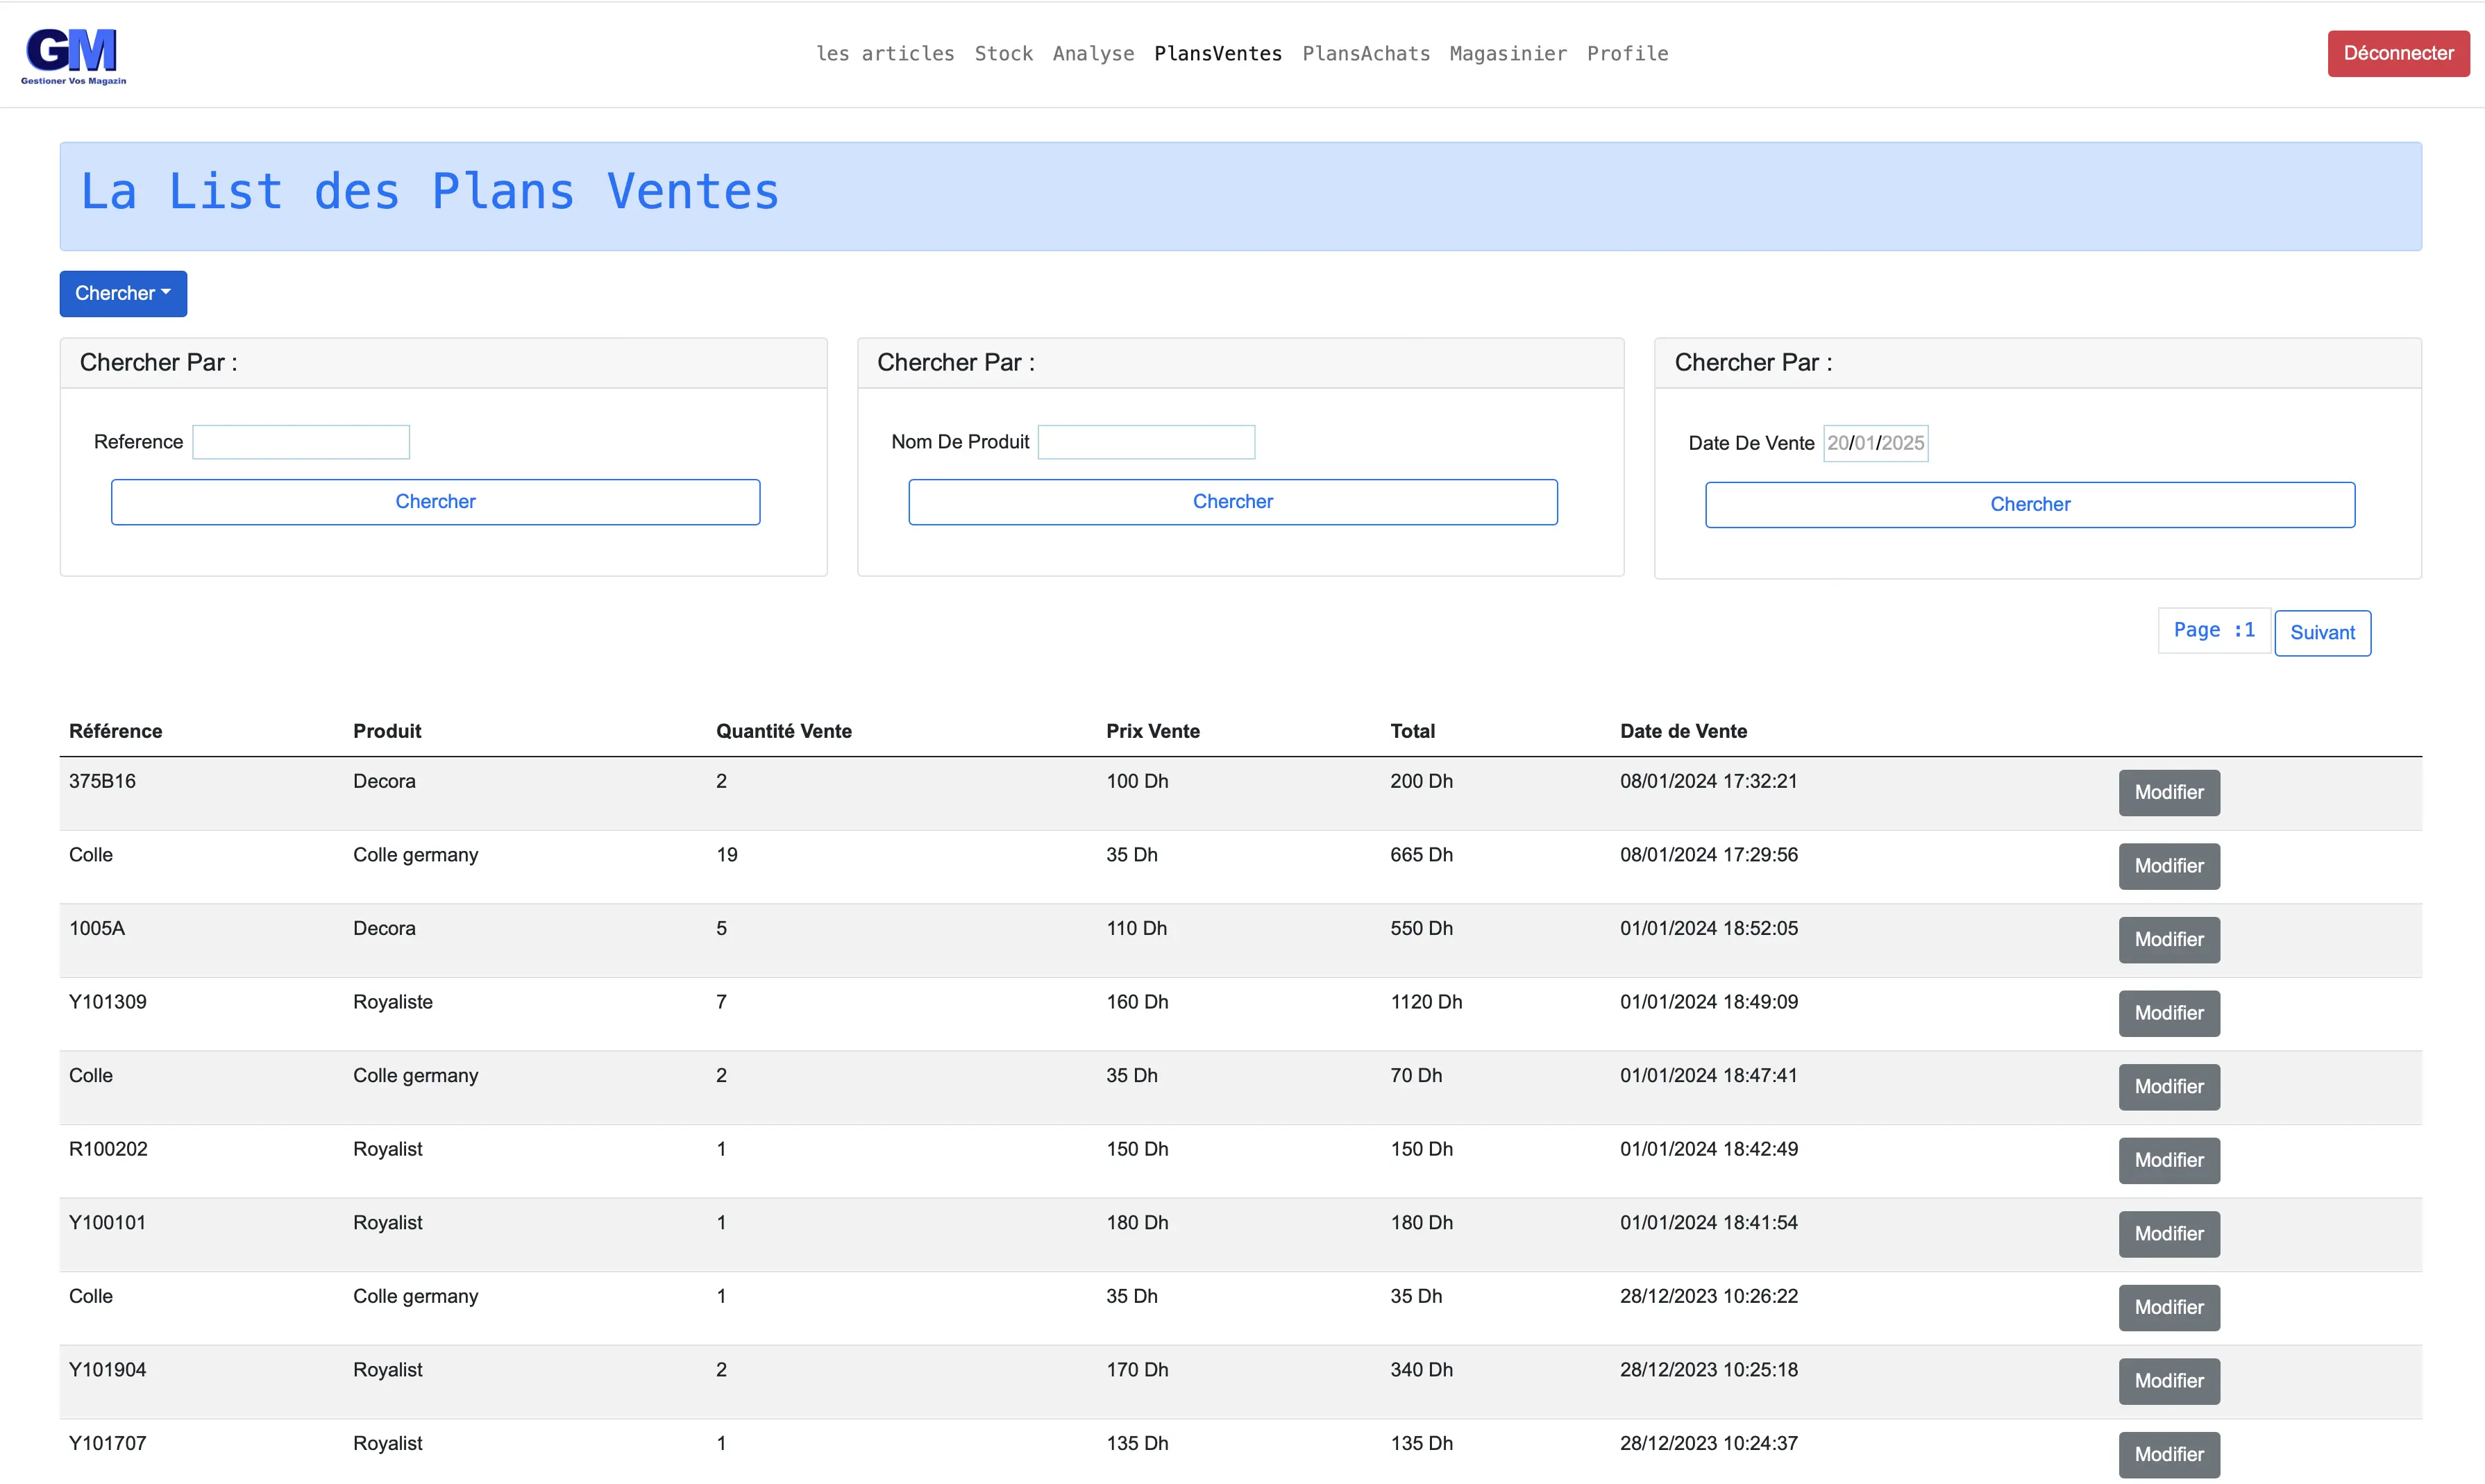
Task: Open the Profile page
Action: 1627,54
